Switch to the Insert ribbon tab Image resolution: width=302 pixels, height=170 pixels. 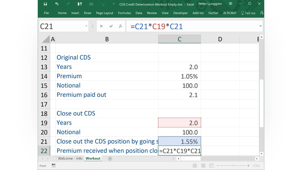click(x=75, y=13)
